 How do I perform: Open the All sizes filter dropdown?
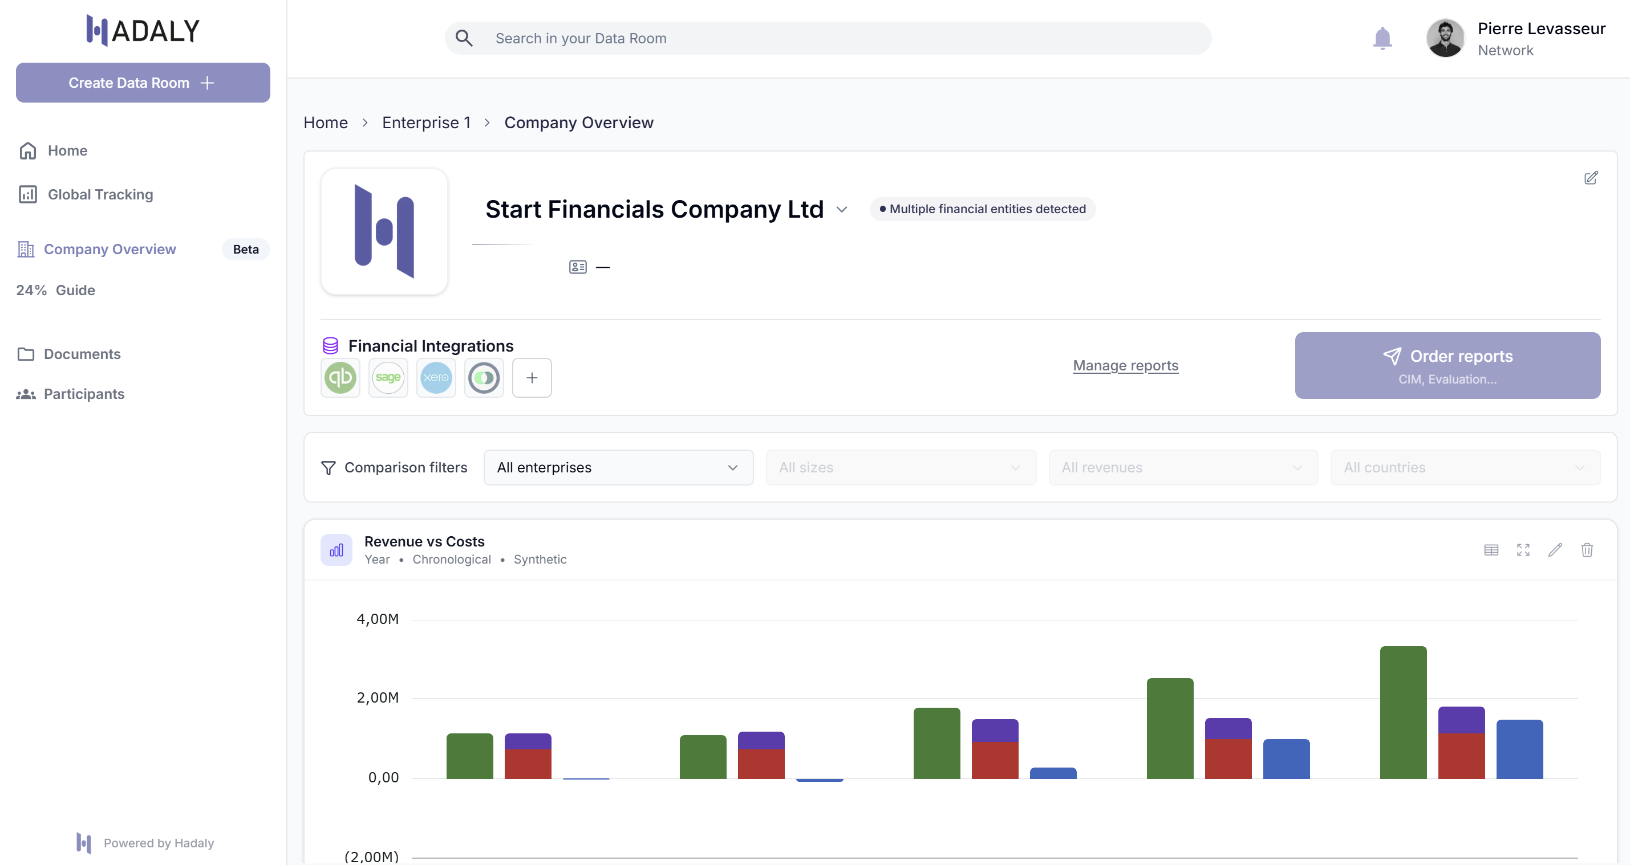pos(900,467)
